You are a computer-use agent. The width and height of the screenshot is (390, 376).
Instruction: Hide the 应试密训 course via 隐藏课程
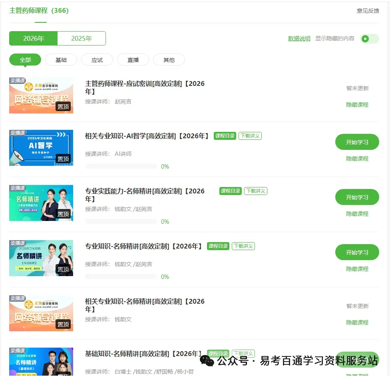coord(357,105)
